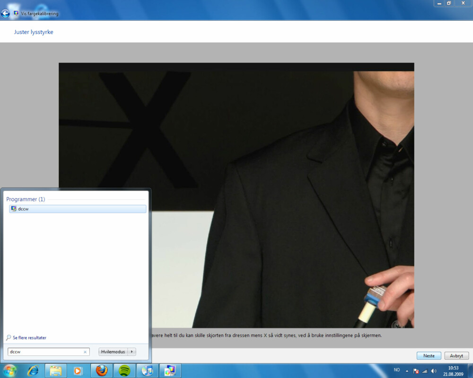The height and width of the screenshot is (378, 473).
Task: Open Windows Media Player from the taskbar
Action: tap(78, 371)
